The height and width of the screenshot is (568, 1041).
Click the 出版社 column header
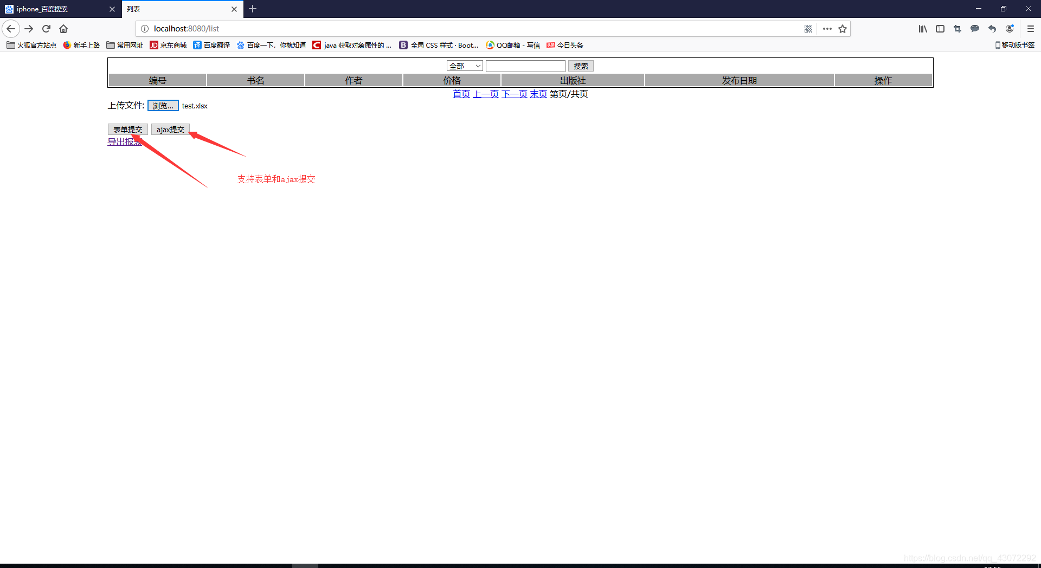pos(573,80)
